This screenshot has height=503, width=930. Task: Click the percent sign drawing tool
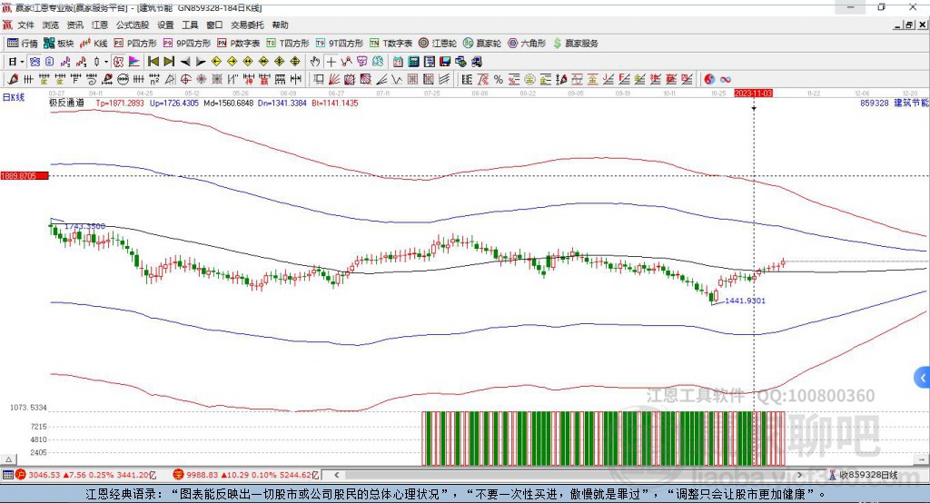point(500,79)
